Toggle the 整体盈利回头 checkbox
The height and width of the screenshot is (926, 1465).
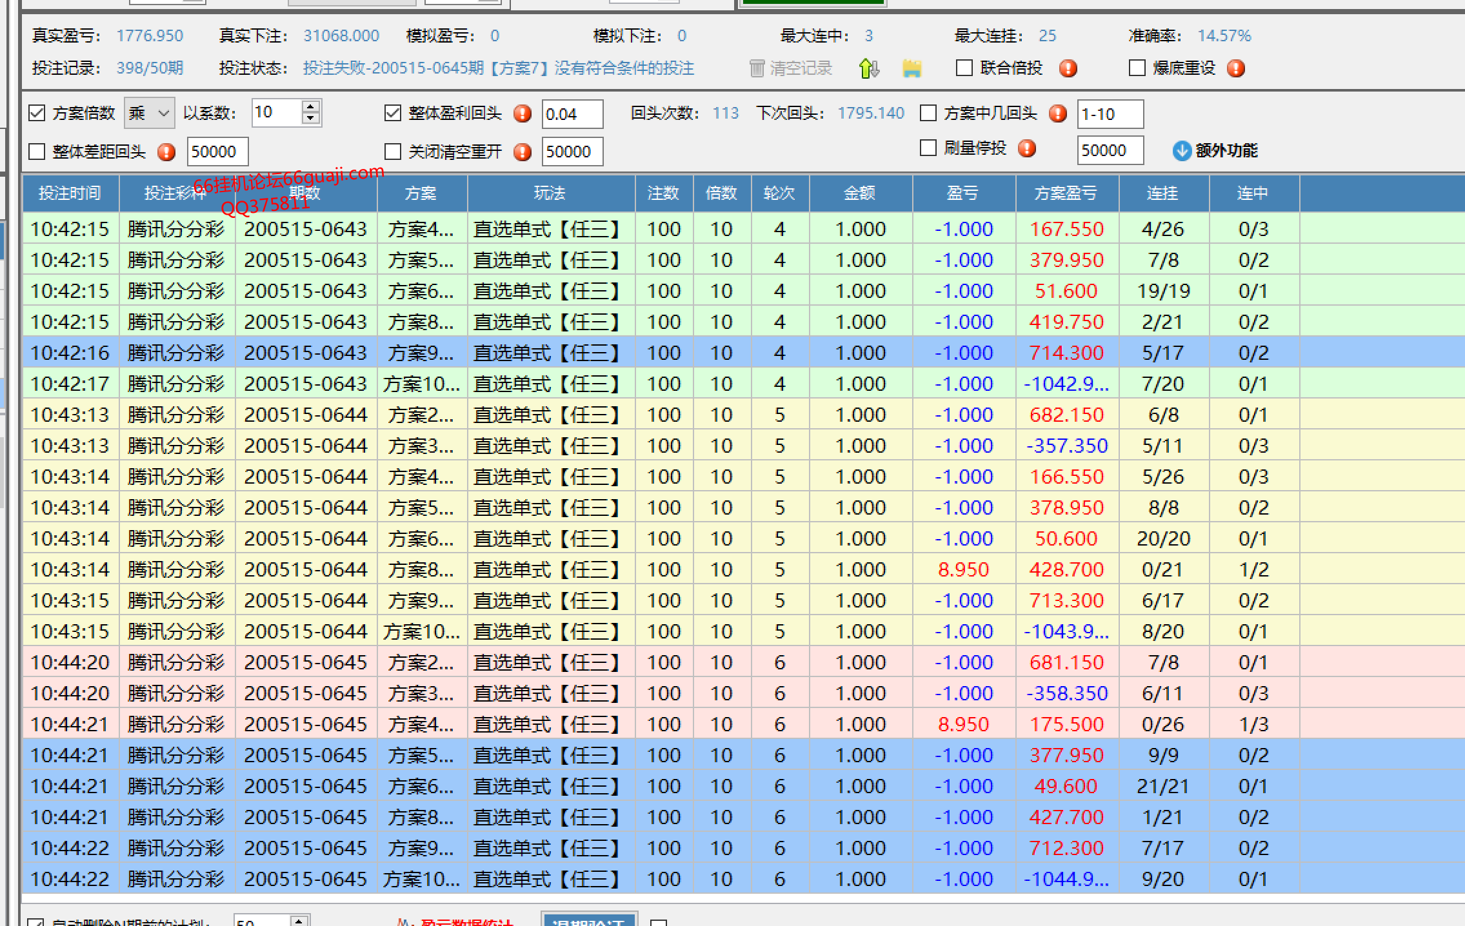393,113
